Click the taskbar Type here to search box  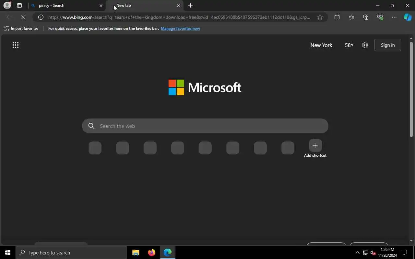pos(71,253)
